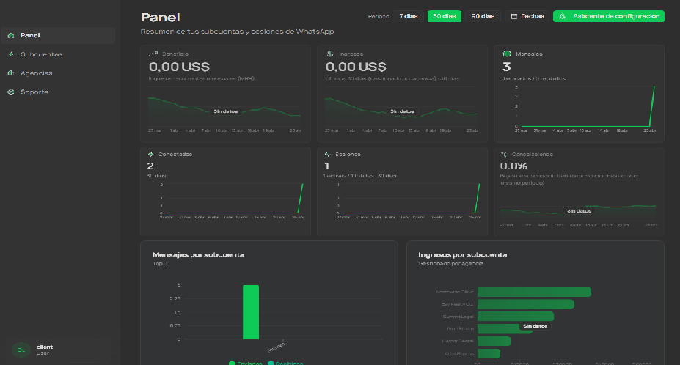This screenshot has width=680, height=365.
Task: Click the Subcuentas lightning icon
Action: (x=11, y=54)
